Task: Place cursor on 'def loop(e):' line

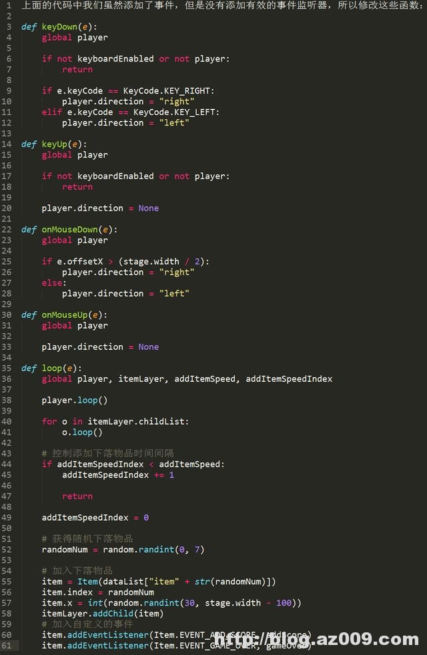Action: [x=51, y=368]
